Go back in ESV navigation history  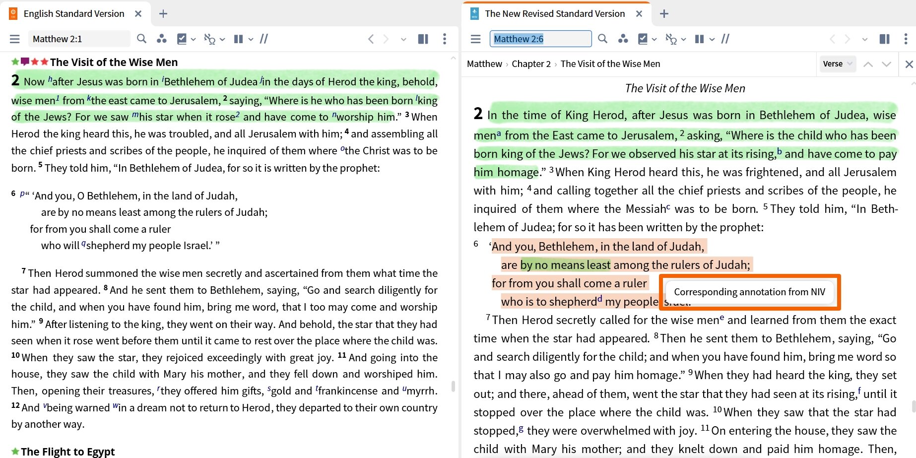(371, 39)
